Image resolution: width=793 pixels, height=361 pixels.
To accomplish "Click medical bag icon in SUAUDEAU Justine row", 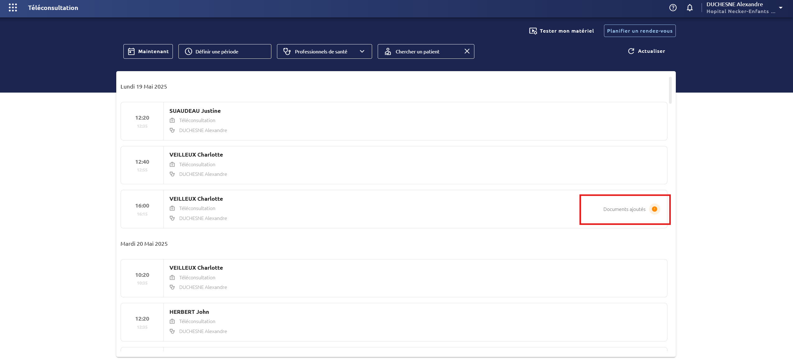I will (172, 120).
